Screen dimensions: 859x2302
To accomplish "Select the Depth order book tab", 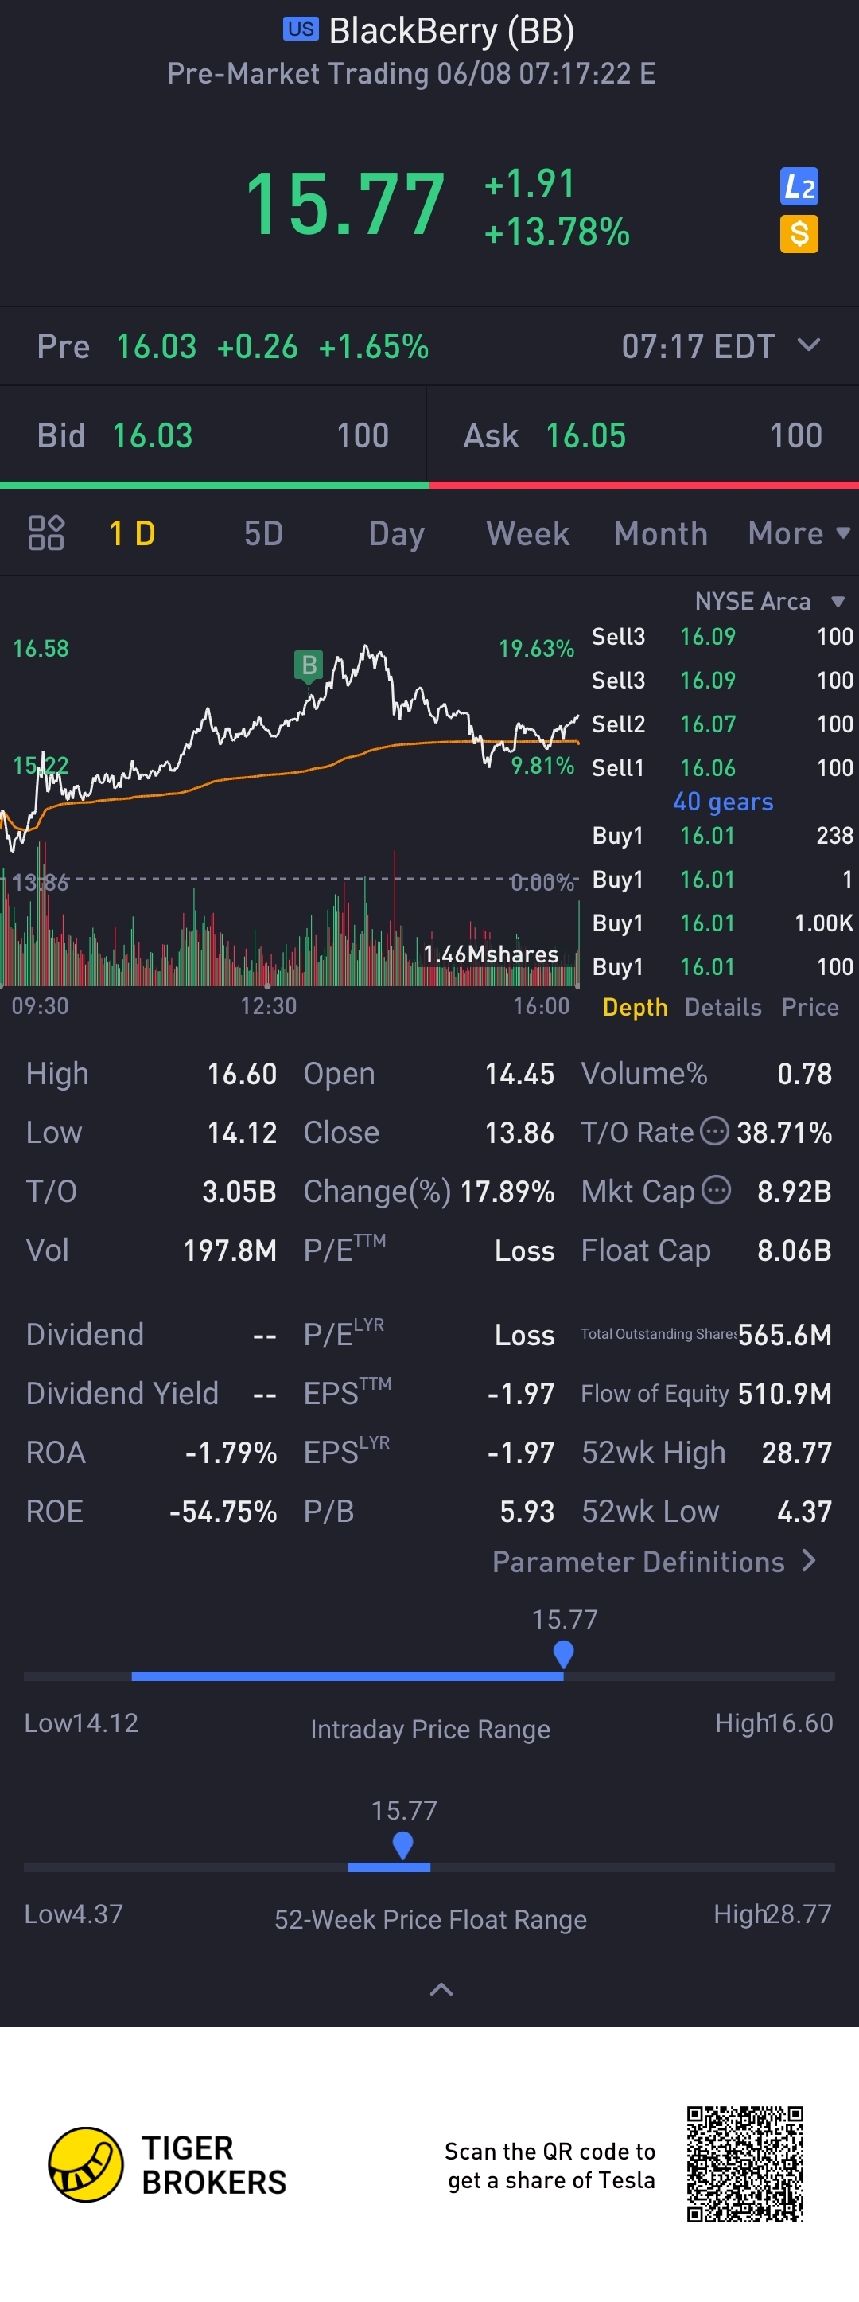I will pos(635,1007).
